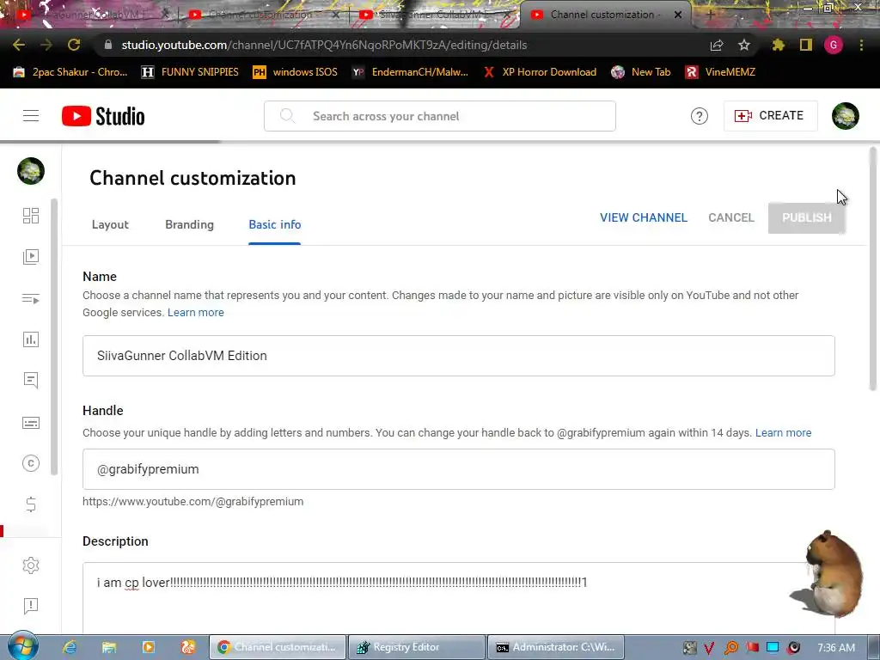The image size is (880, 660).
Task: Click the Description text area
Action: click(x=459, y=598)
